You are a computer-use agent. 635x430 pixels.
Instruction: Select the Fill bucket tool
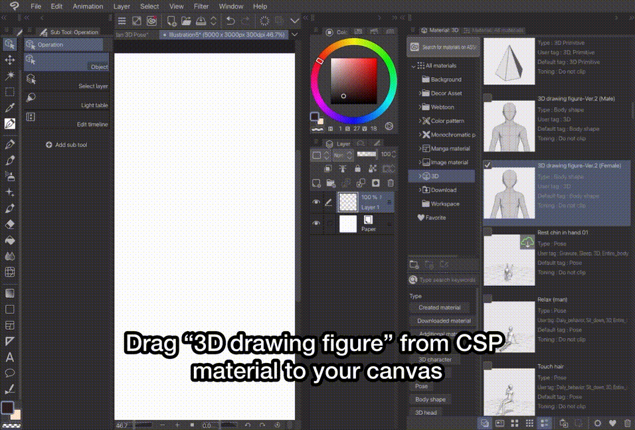tap(9, 240)
